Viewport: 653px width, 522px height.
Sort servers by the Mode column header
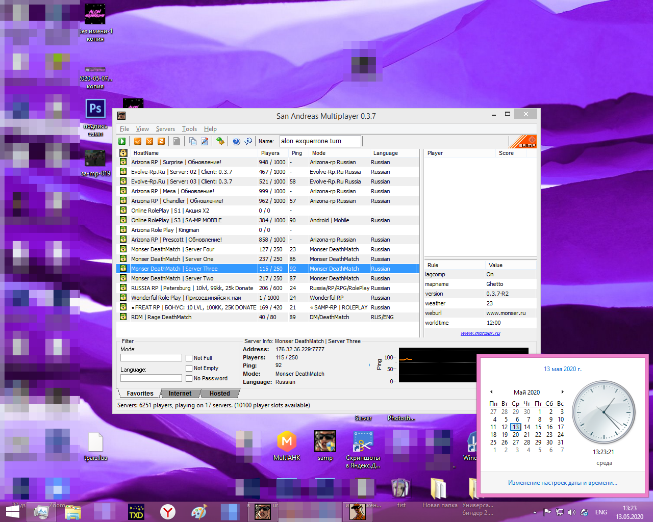click(x=340, y=153)
